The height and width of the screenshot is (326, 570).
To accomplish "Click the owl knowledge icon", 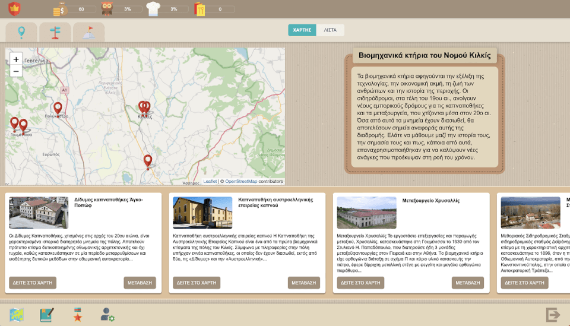I will coord(107,9).
